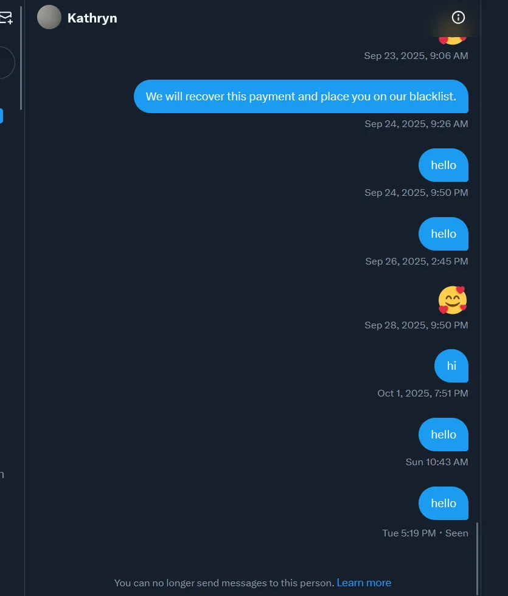The width and height of the screenshot is (508, 596).
Task: Click the hello message above Sep 26 timestamp
Action: (443, 234)
